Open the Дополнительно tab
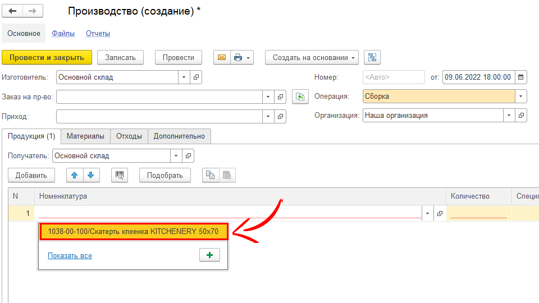This screenshot has height=303, width=539. pos(180,136)
